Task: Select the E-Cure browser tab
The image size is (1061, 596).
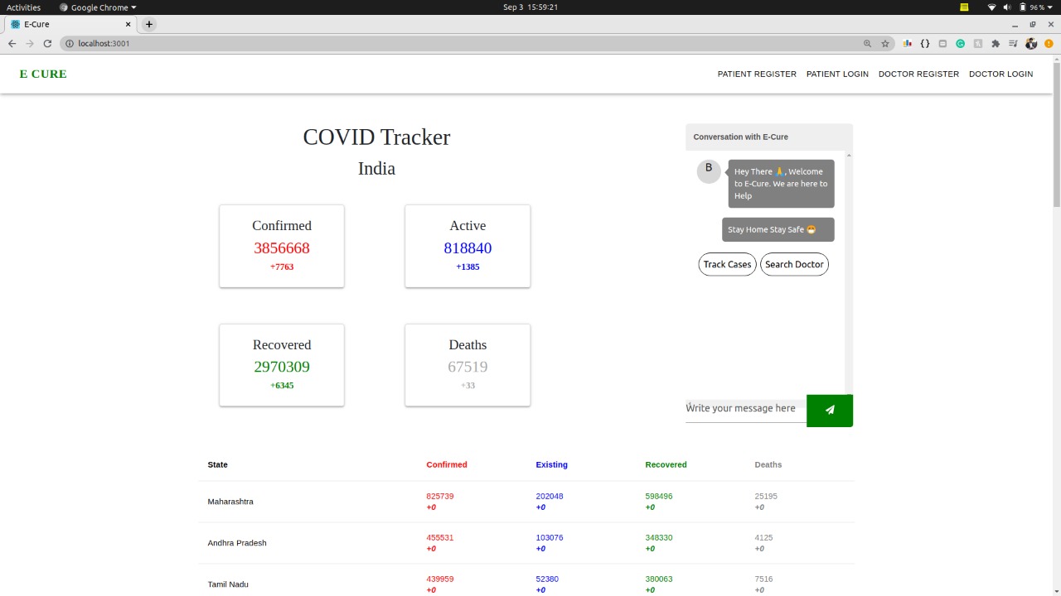Action: pos(66,24)
